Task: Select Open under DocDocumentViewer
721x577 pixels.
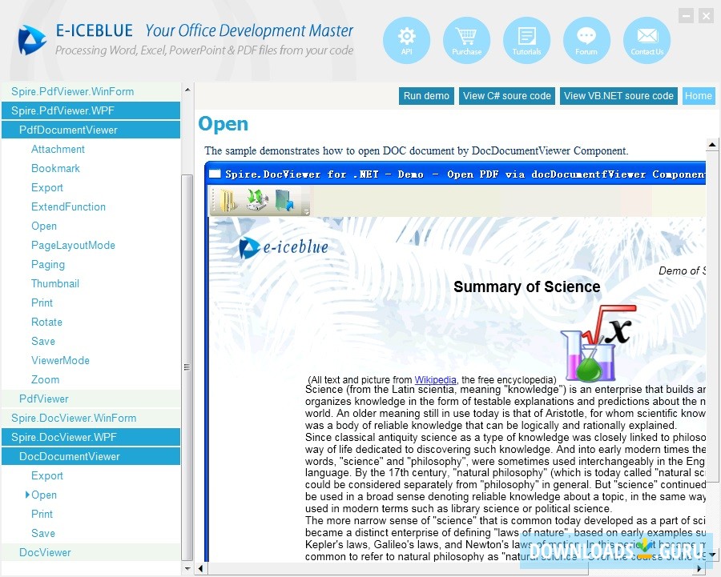Action: [x=44, y=495]
